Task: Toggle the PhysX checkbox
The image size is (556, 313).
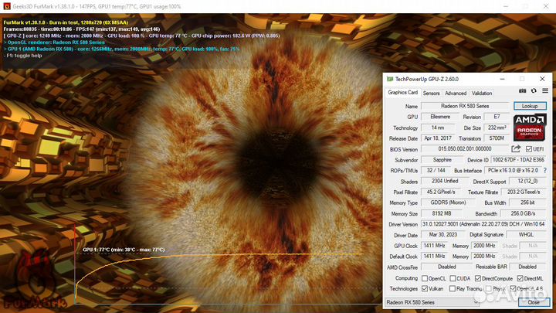Action: coord(489,288)
